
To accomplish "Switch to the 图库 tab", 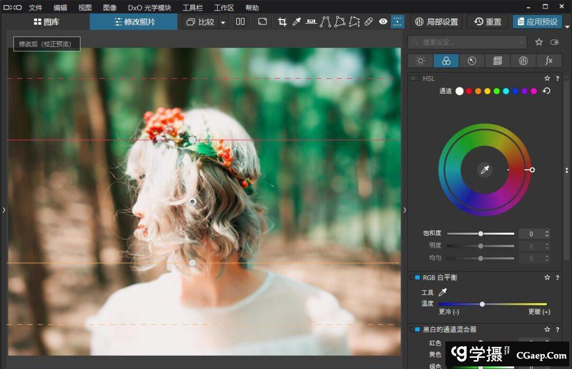I will [x=46, y=22].
